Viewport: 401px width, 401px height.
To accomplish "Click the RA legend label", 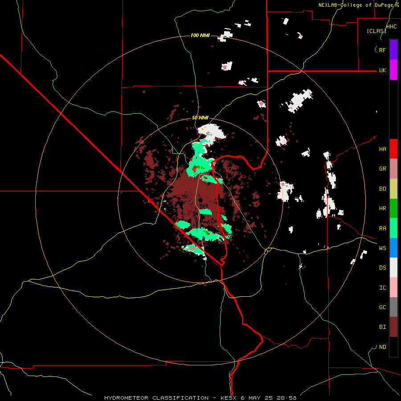I will point(382,229).
